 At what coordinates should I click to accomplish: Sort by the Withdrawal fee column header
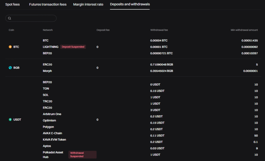pyautogui.click(x=159, y=30)
